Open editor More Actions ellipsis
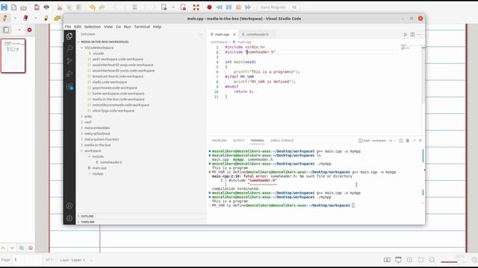Screen dimensions: 478x268 (420, 34)
